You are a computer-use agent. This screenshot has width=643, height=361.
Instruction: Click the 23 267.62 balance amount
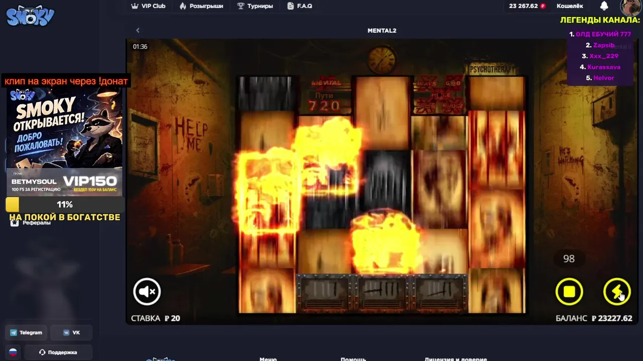(x=523, y=6)
